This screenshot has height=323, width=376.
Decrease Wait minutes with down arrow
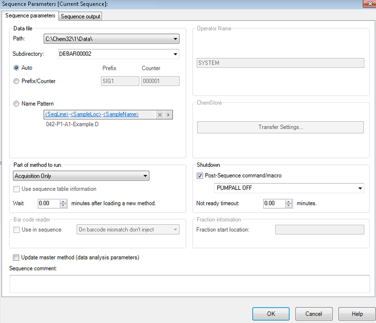[x=63, y=206]
